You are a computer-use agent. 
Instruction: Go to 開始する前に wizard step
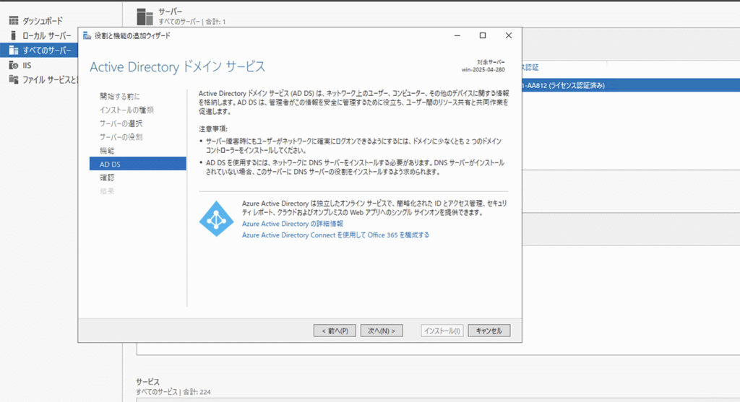pos(120,96)
